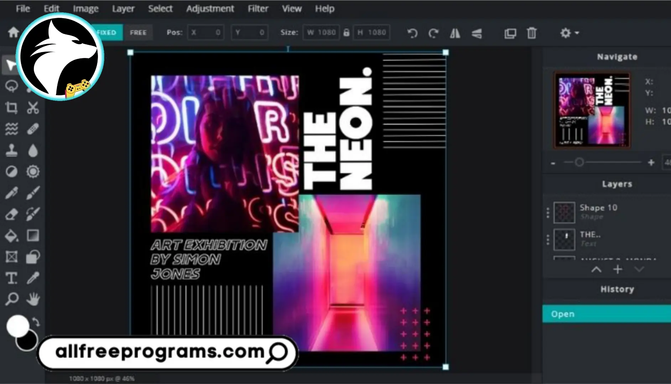The height and width of the screenshot is (384, 671).
Task: Choose the Text tool
Action: pyautogui.click(x=11, y=278)
